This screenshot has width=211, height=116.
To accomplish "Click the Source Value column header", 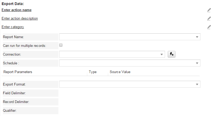I will coord(120,72).
